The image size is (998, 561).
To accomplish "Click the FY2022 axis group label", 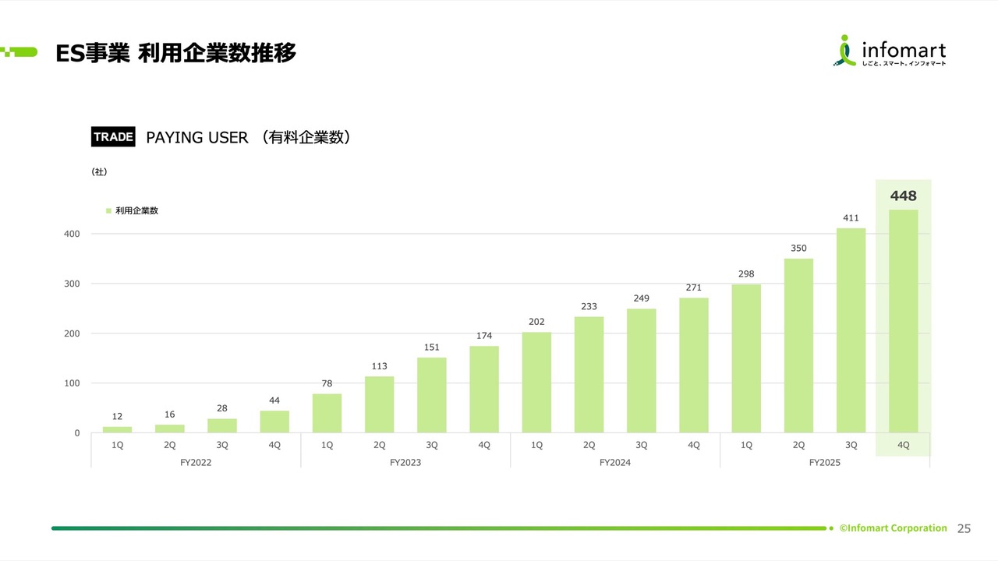I will click(x=196, y=462).
